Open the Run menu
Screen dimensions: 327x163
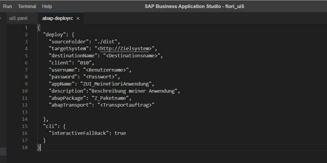point(8,6)
